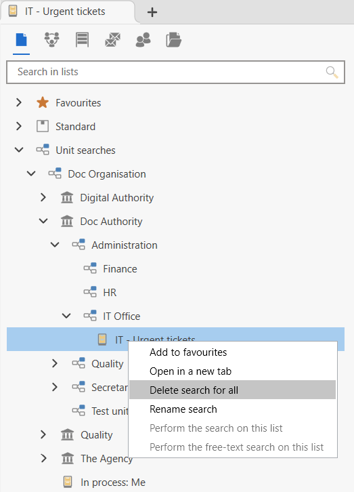Select the cases group icon in toolbar
This screenshot has height=492, width=354.
(x=51, y=39)
